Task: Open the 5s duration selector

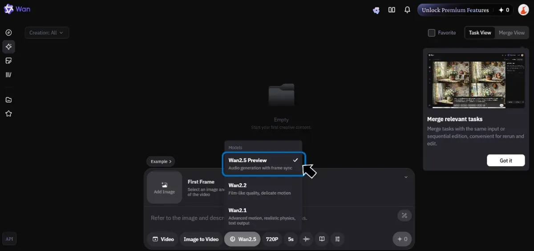Action: click(291, 239)
